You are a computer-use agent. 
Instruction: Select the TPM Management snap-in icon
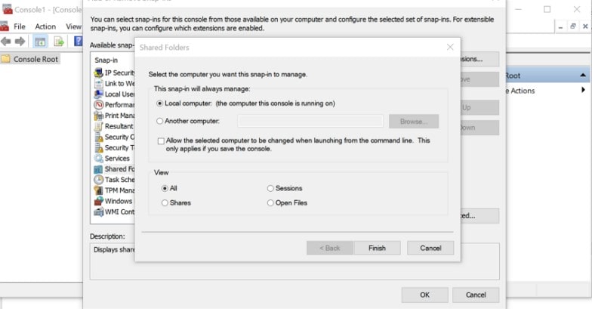(x=98, y=190)
